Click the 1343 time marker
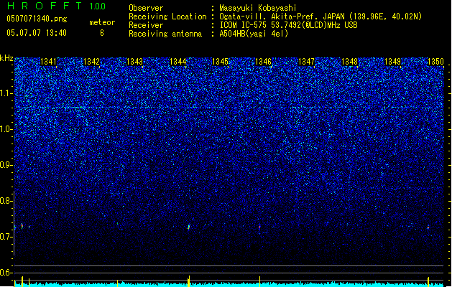Screen dimensions: 452x287 134,62
